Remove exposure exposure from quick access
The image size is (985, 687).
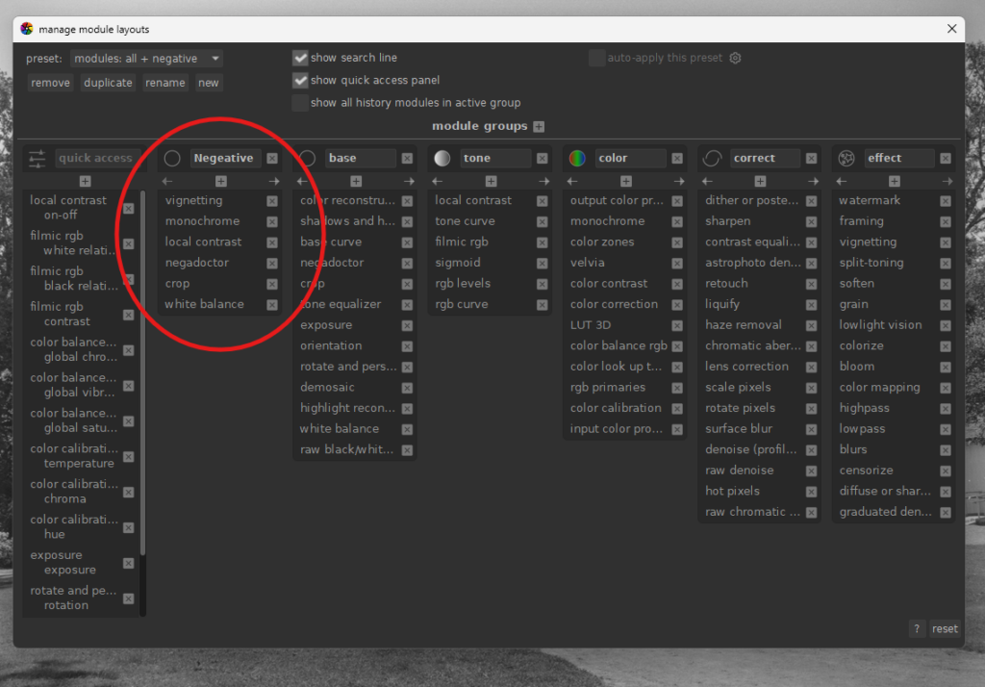coord(128,563)
